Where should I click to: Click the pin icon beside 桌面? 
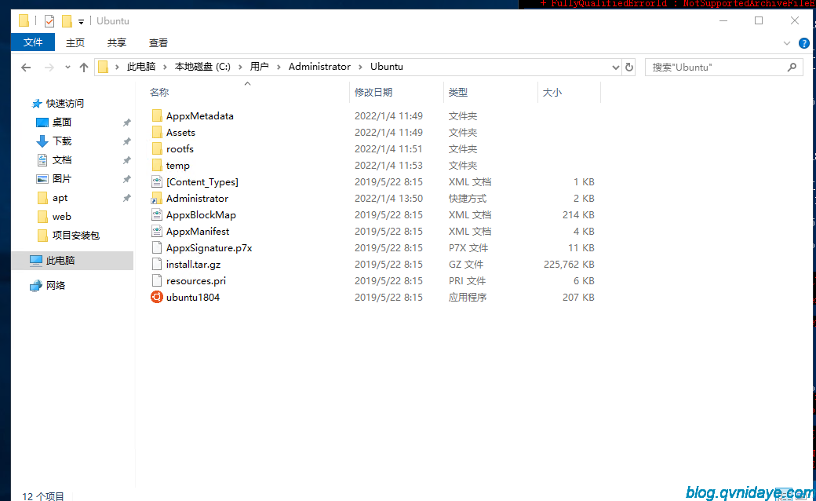(x=126, y=123)
